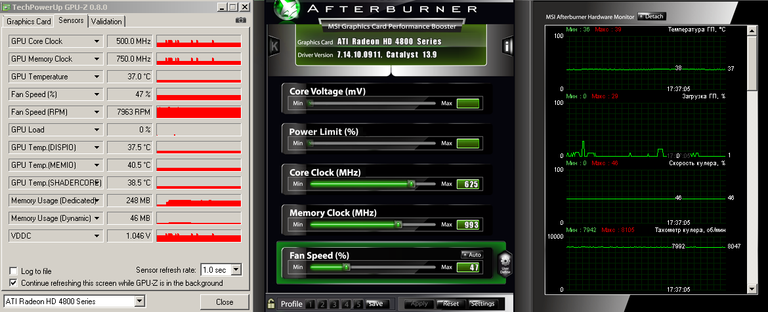Expand GPU Memory Clock sensor dropdown
Viewport: 768px width, 312px height.
coord(97,59)
